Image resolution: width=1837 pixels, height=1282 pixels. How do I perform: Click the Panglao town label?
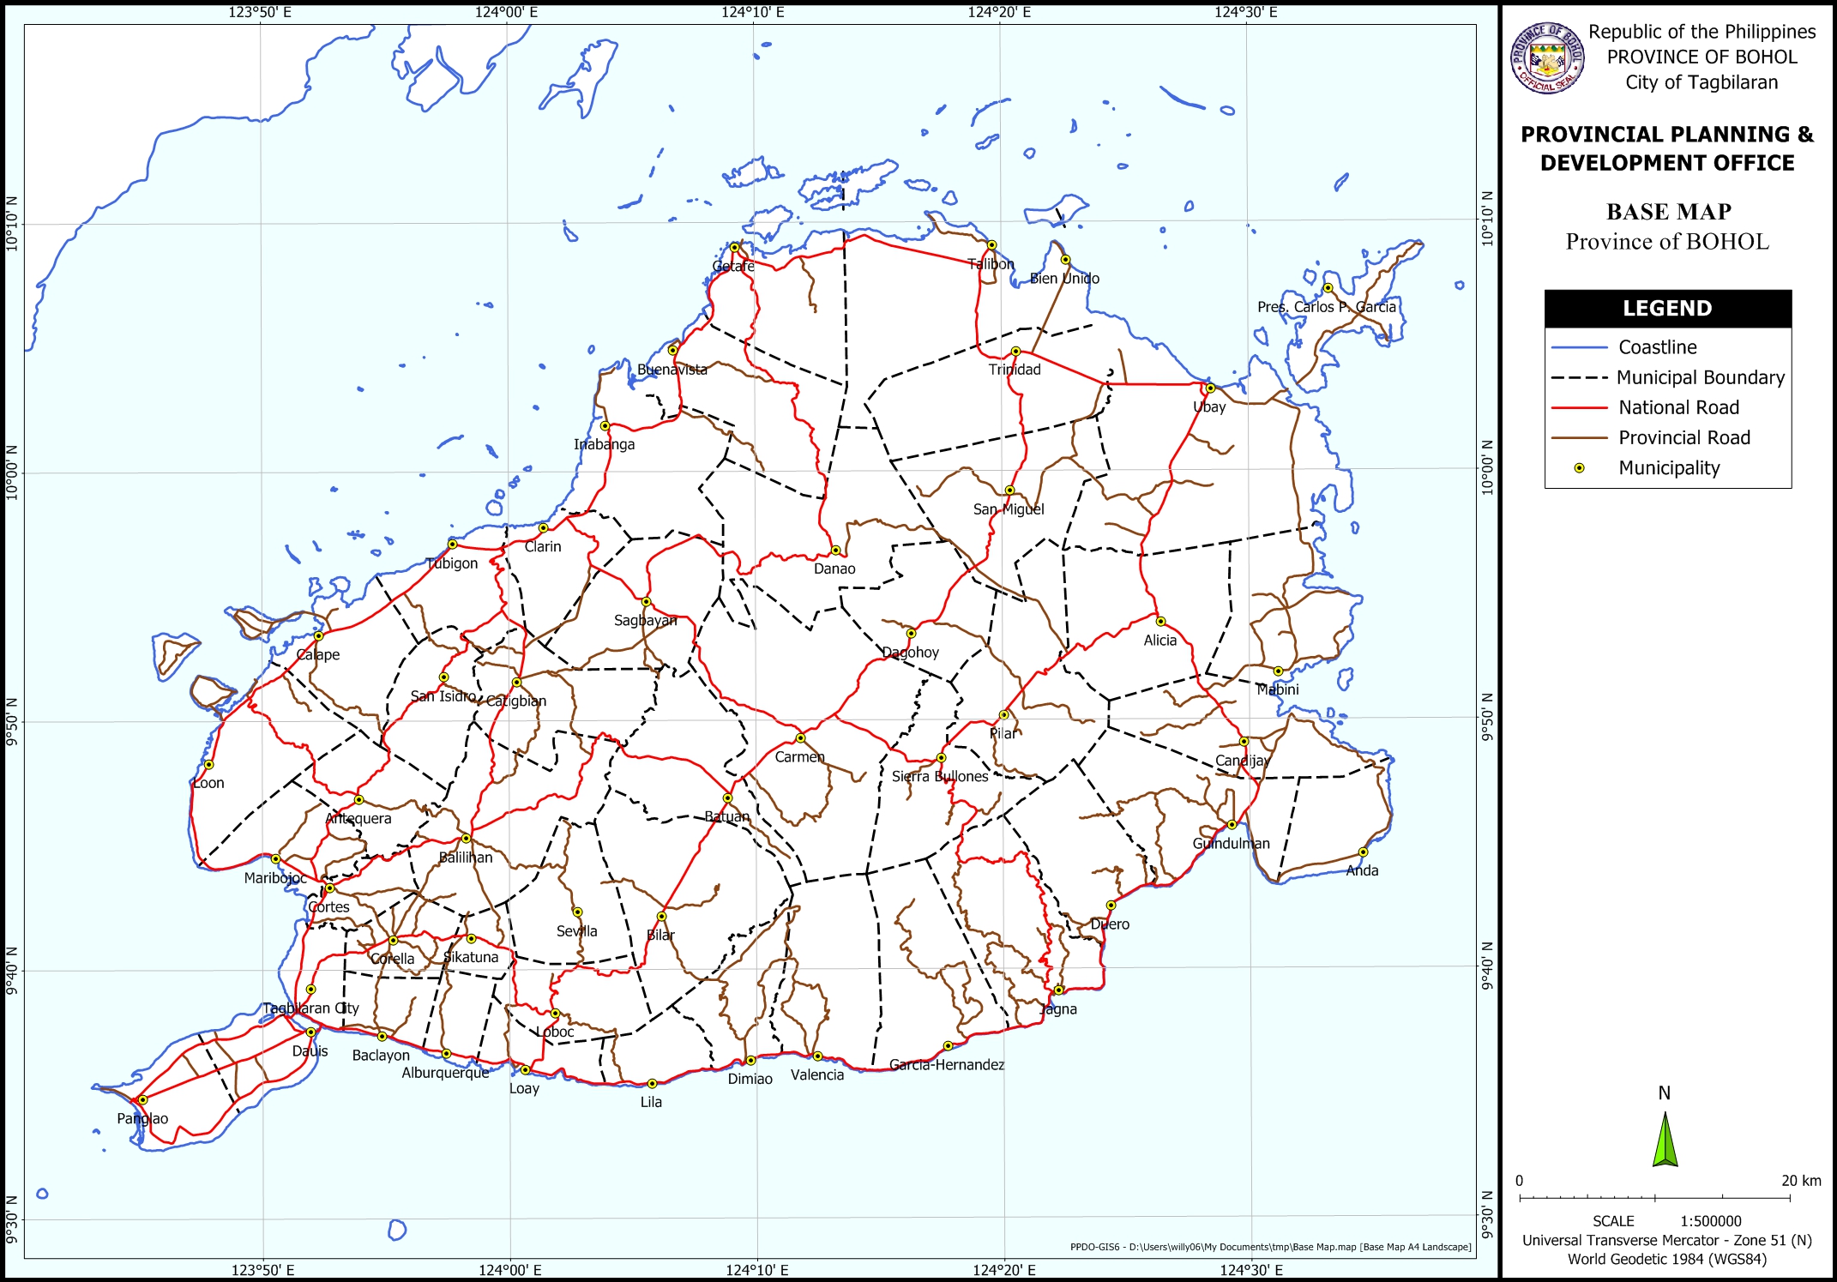tap(142, 1119)
